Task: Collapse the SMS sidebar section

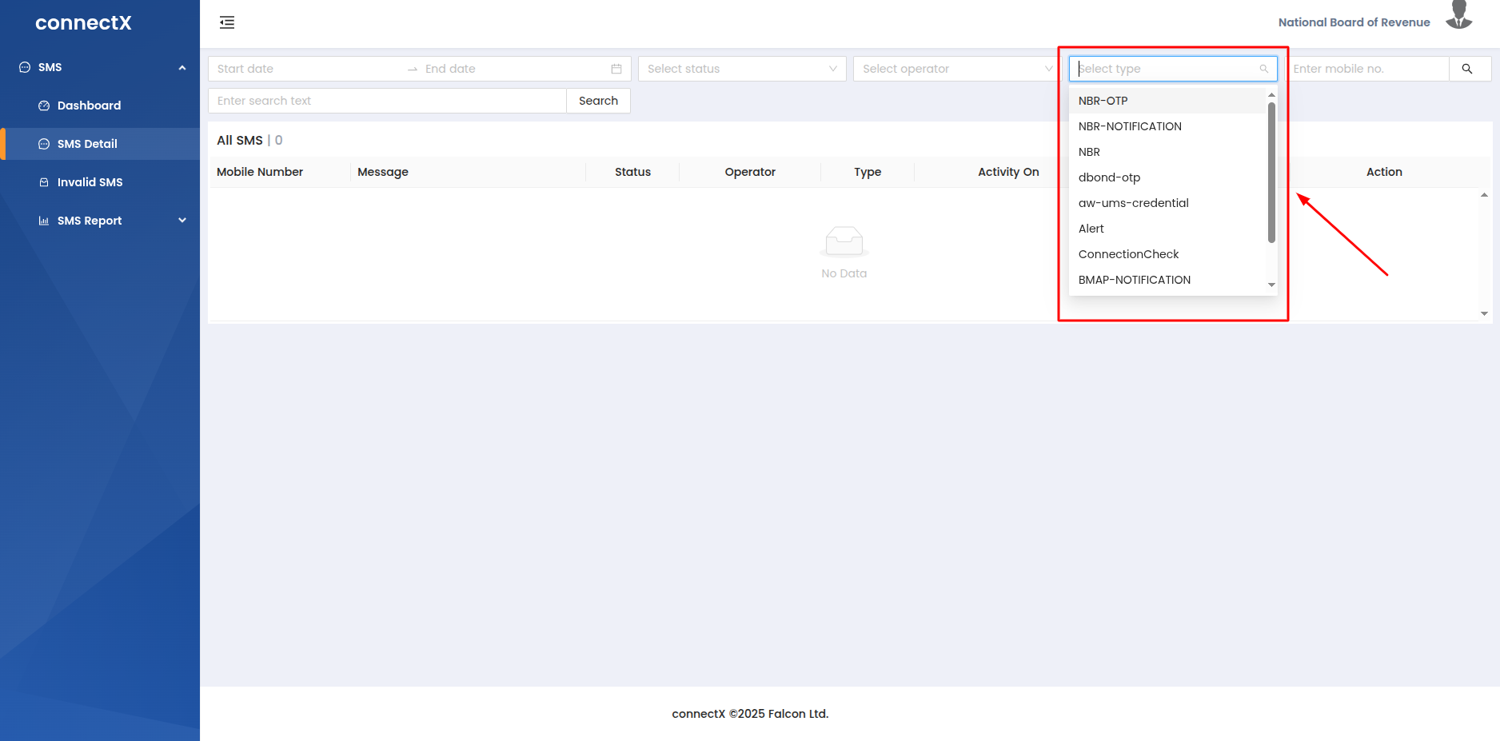Action: pos(182,67)
